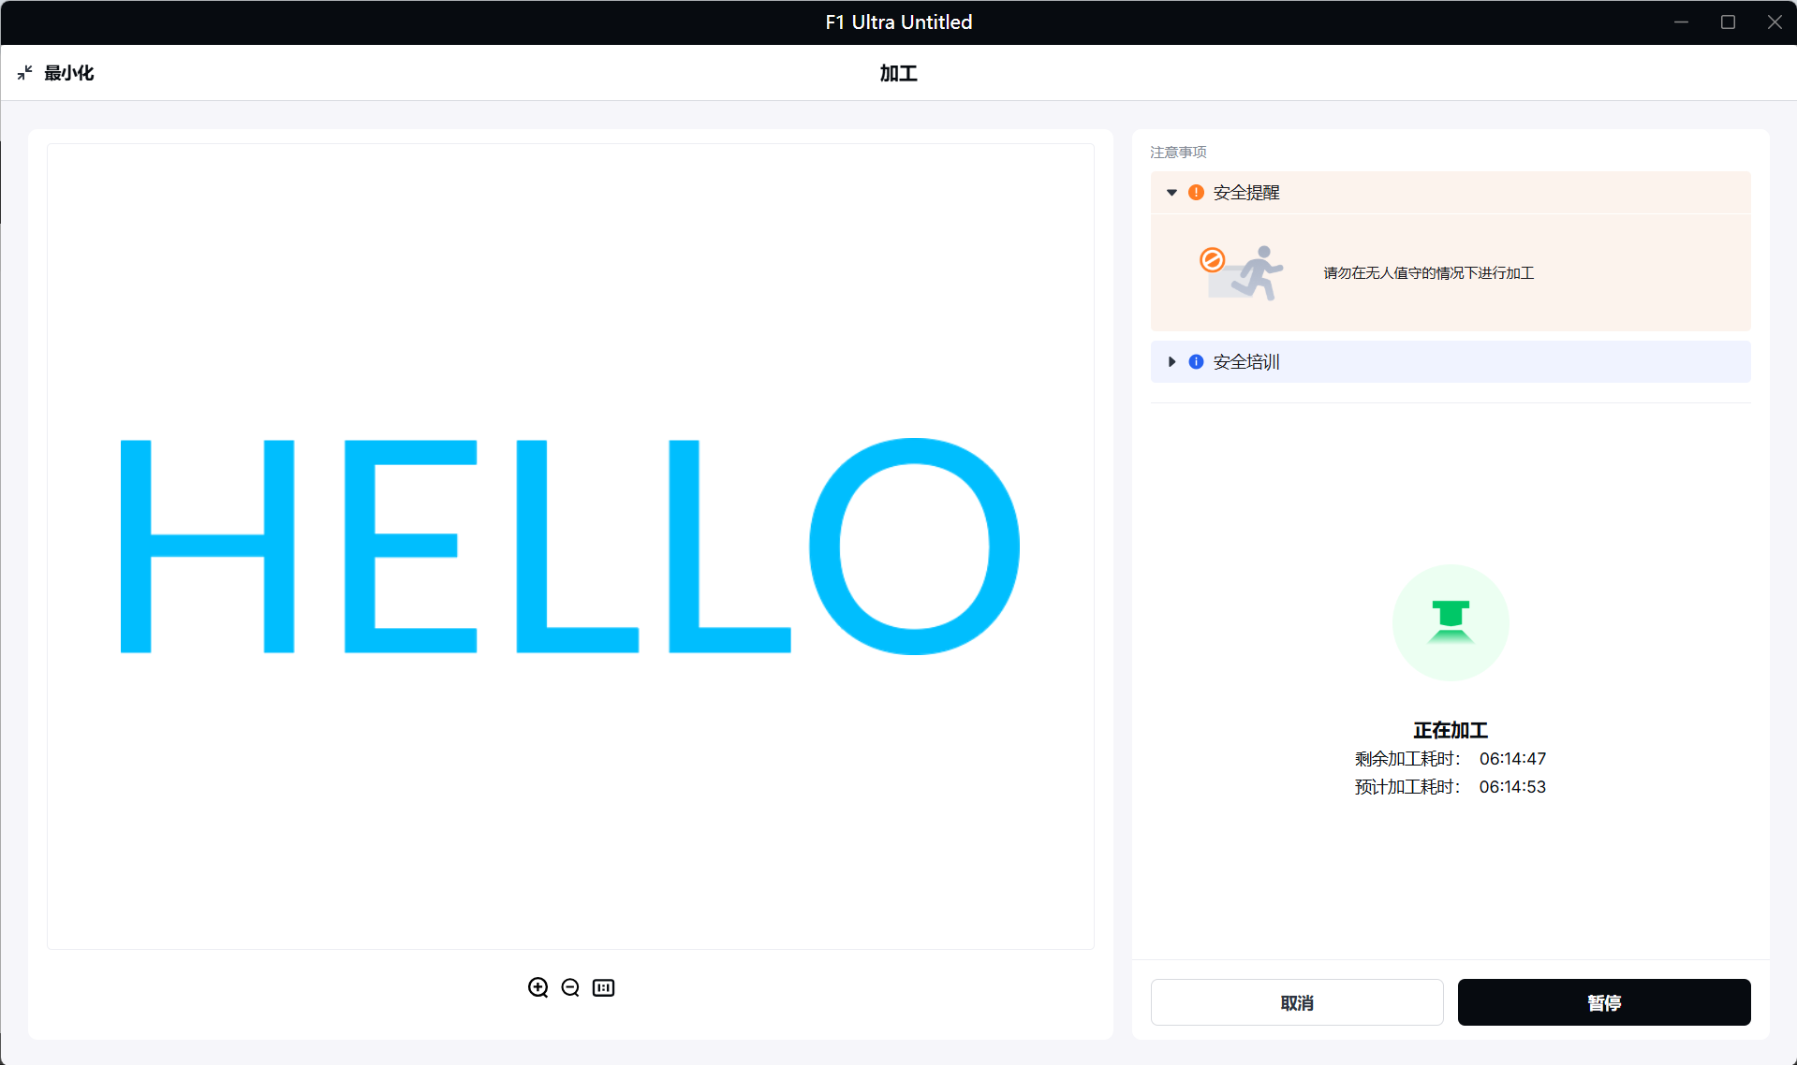The height and width of the screenshot is (1065, 1797).
Task: Click the 最小化 text label
Action: 69,73
